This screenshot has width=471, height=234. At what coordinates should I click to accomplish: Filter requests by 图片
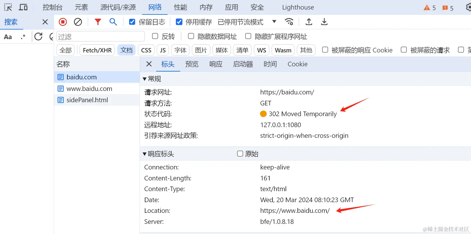tap(201, 50)
